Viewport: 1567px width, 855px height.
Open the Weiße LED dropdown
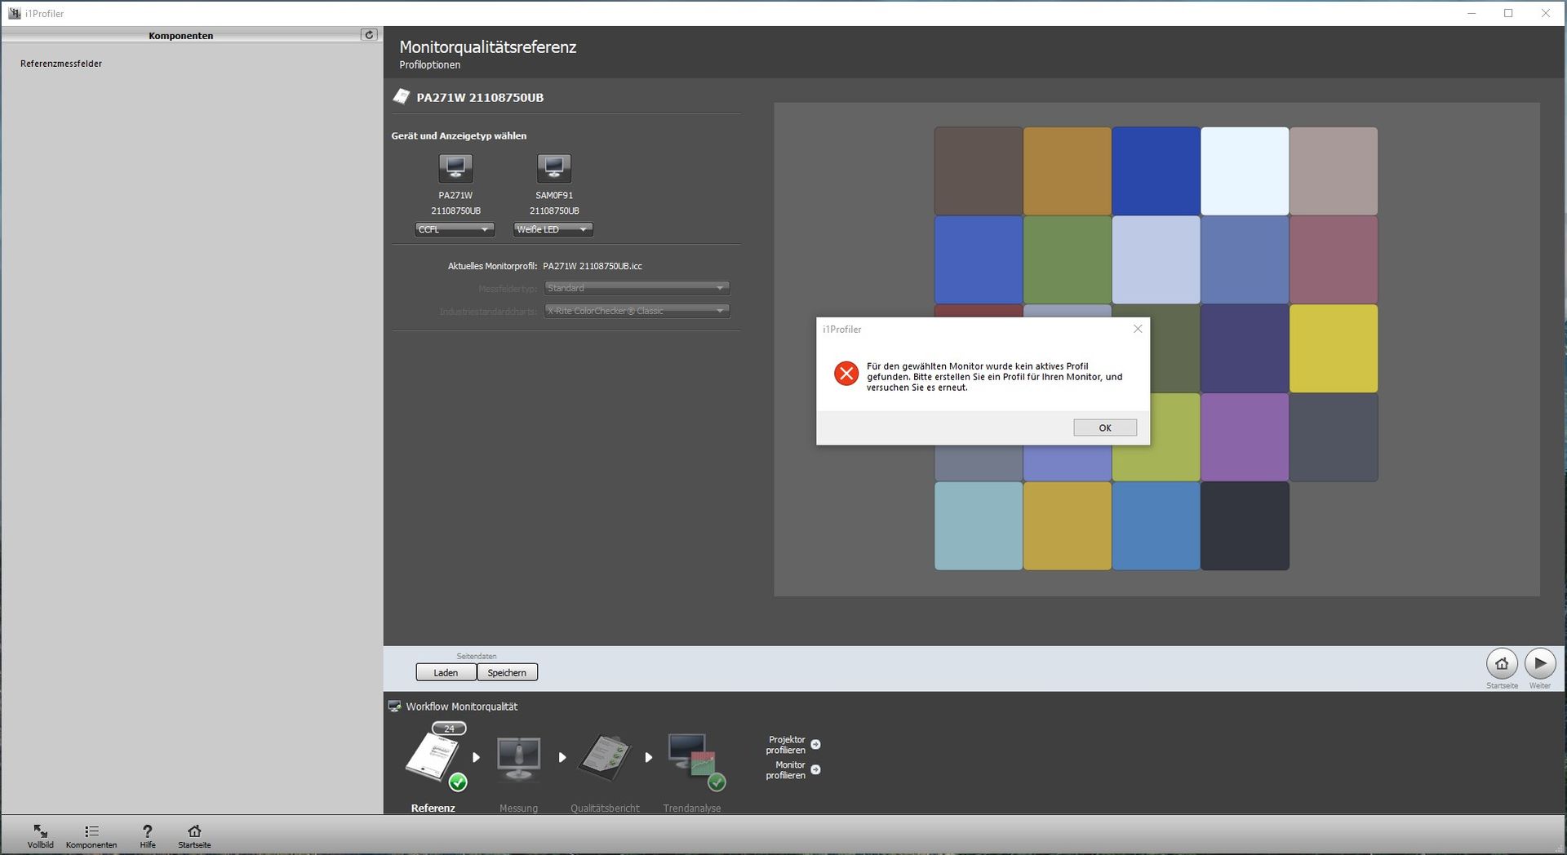click(x=553, y=230)
